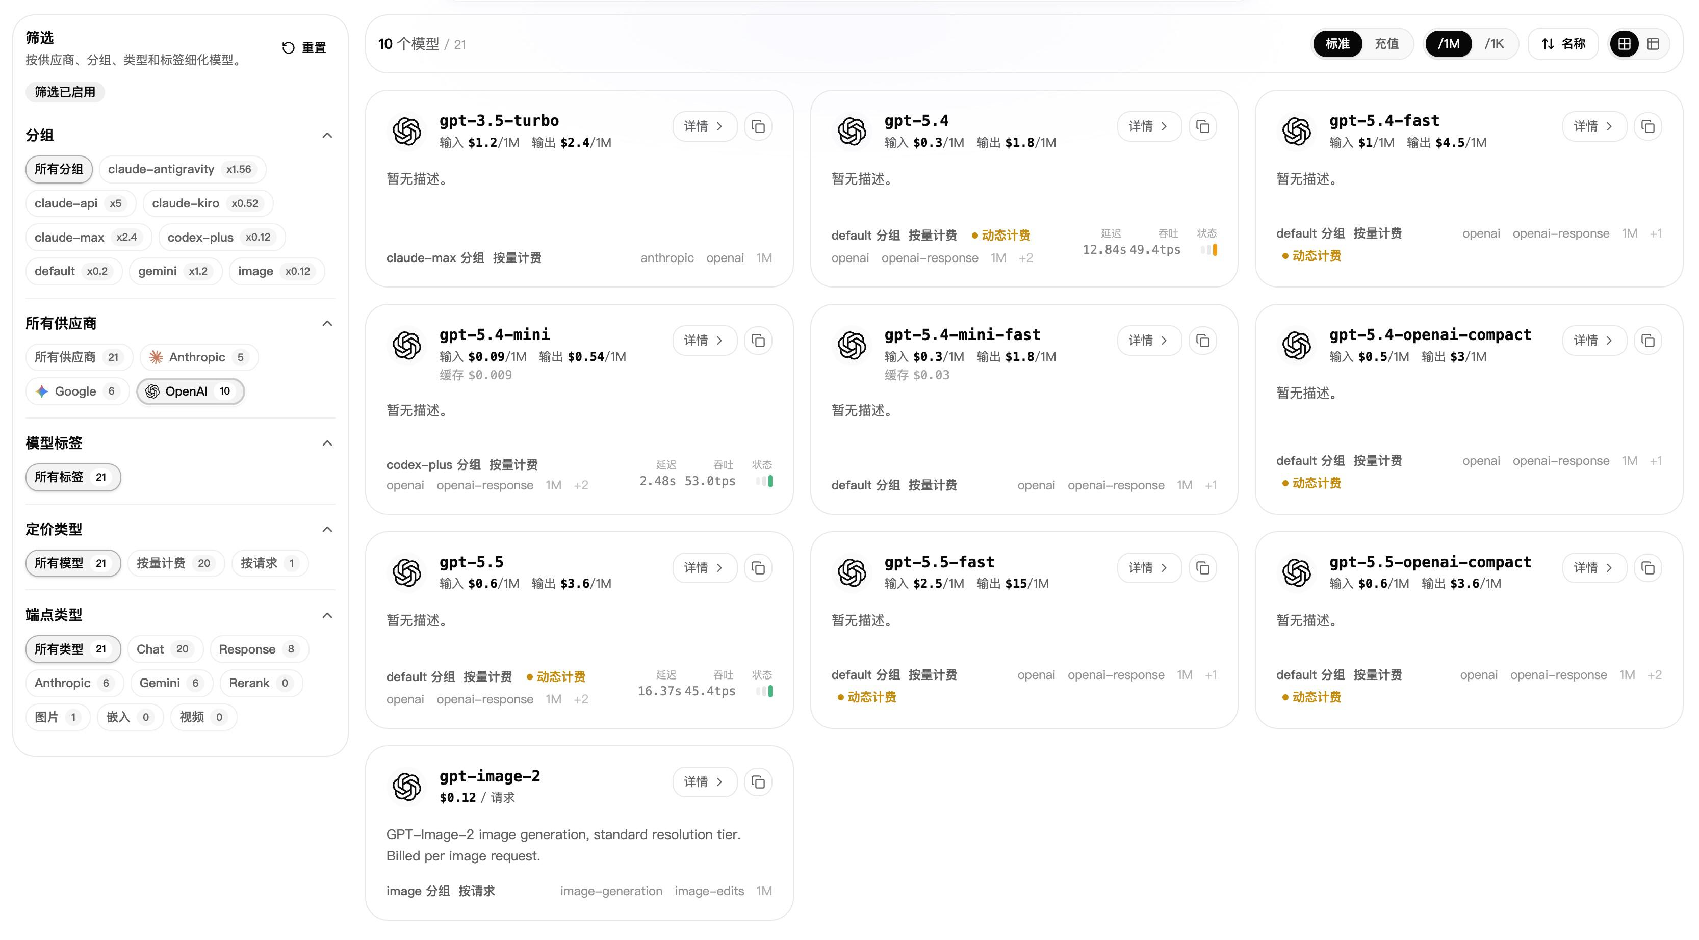The image size is (1699, 940).
Task: Filter by Anthropic vendor chip
Action: (x=198, y=357)
